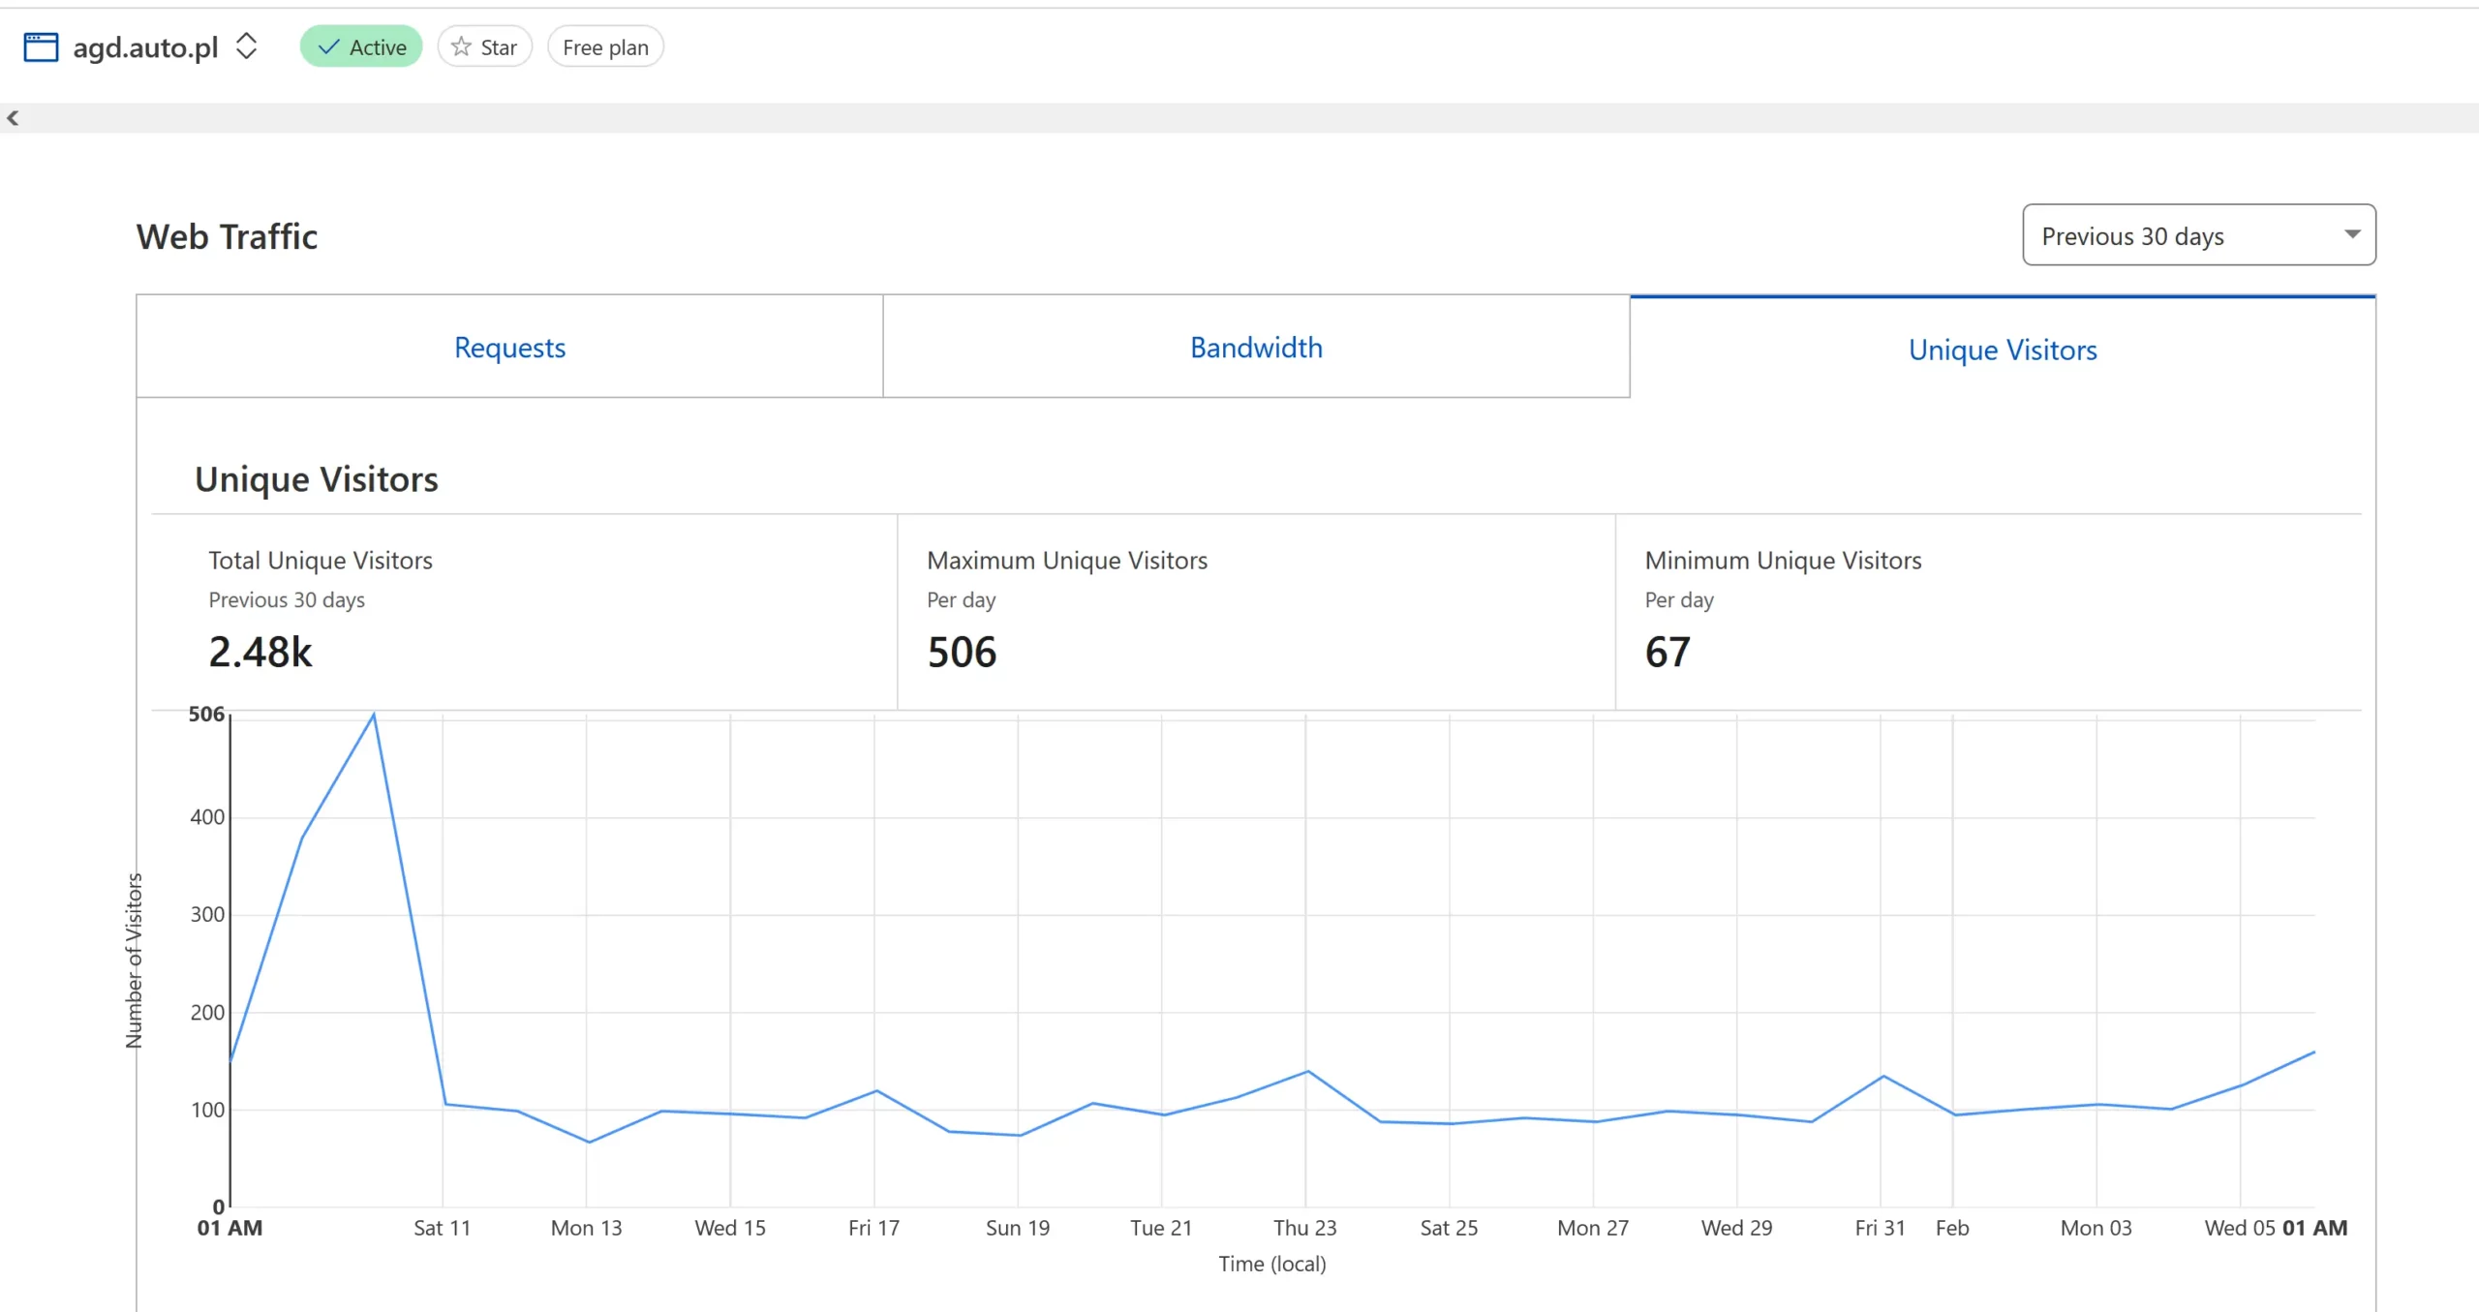Click the Maximum Unique Visitors 506 value
The height and width of the screenshot is (1312, 2479).
click(x=962, y=652)
